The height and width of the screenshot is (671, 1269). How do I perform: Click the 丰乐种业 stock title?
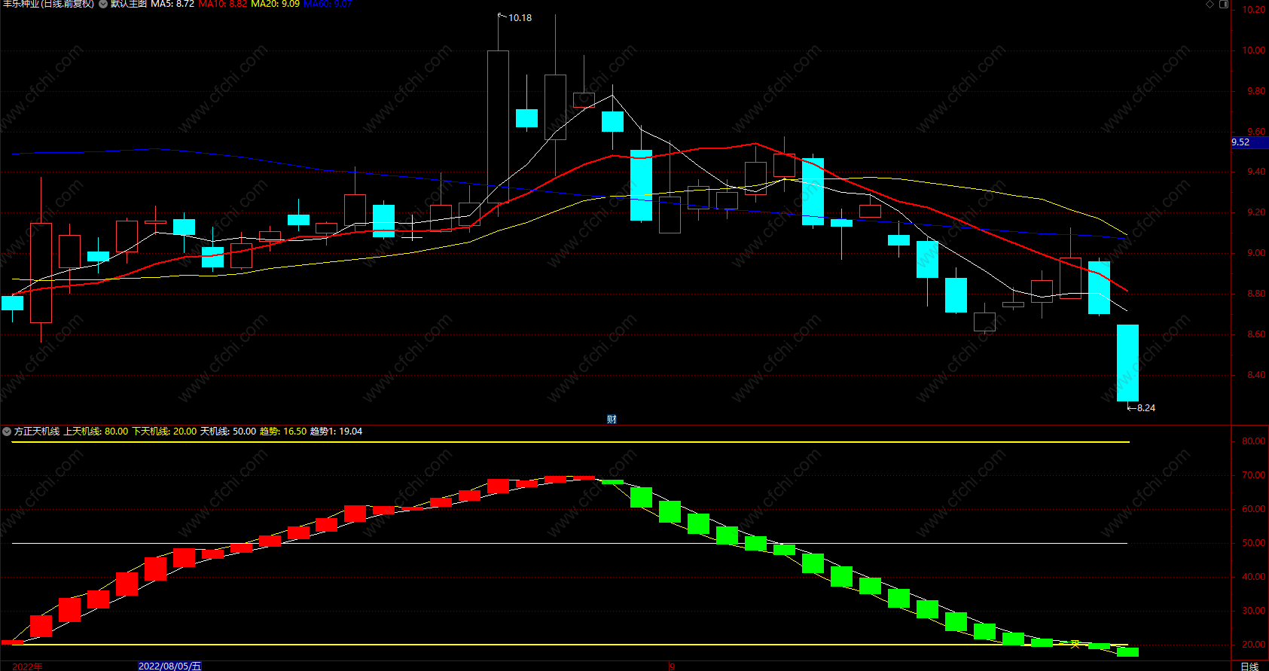coord(48,4)
